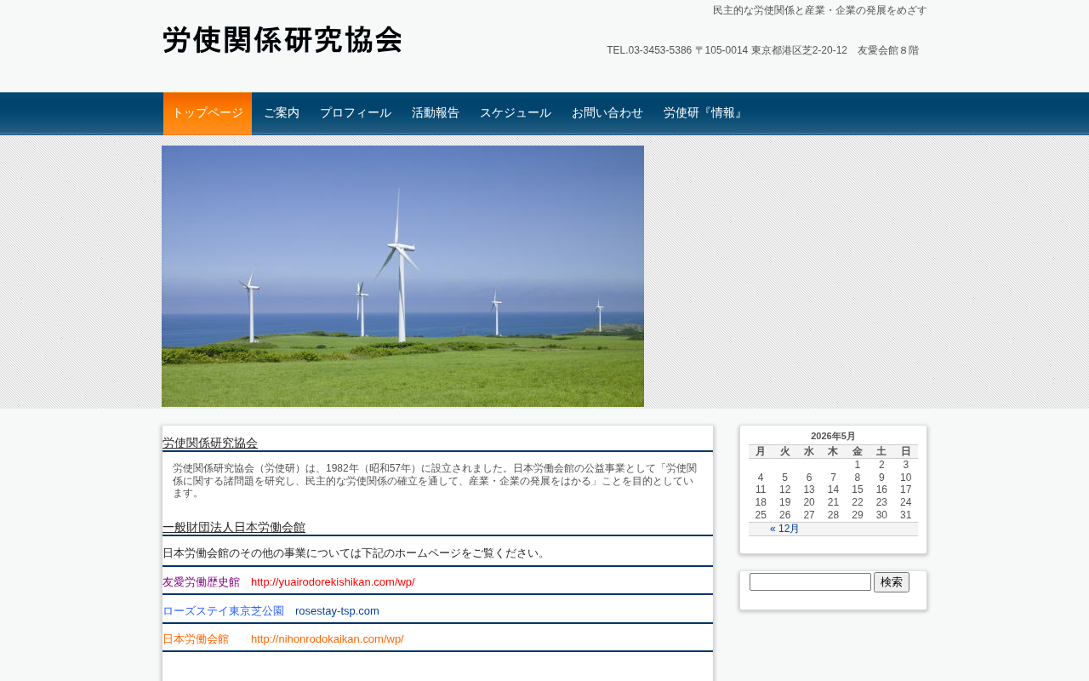Viewport: 1089px width, 681px height.
Task: Go to previous month « 12月
Action: (x=784, y=529)
